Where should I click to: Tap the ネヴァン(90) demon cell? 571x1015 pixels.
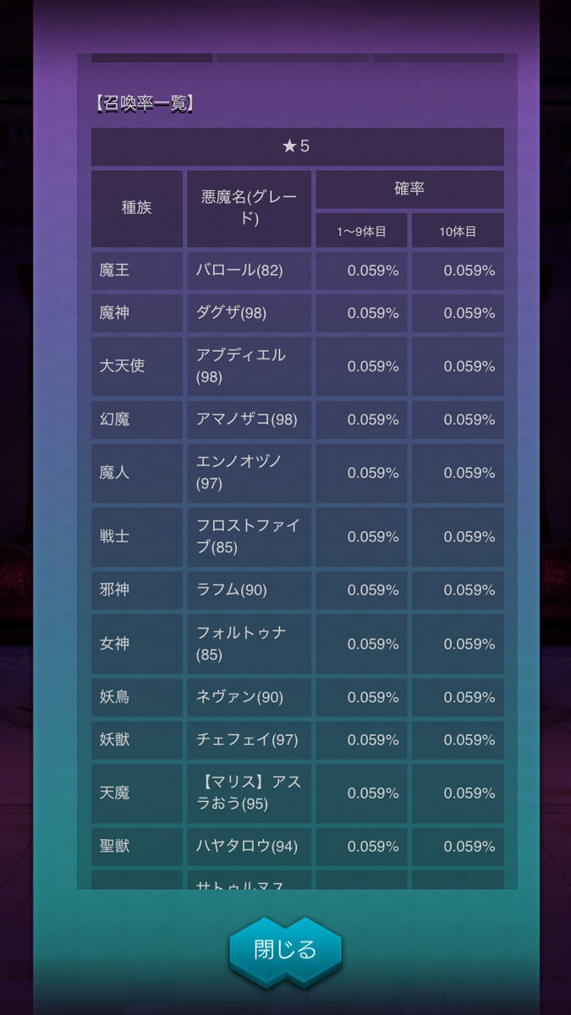249,697
